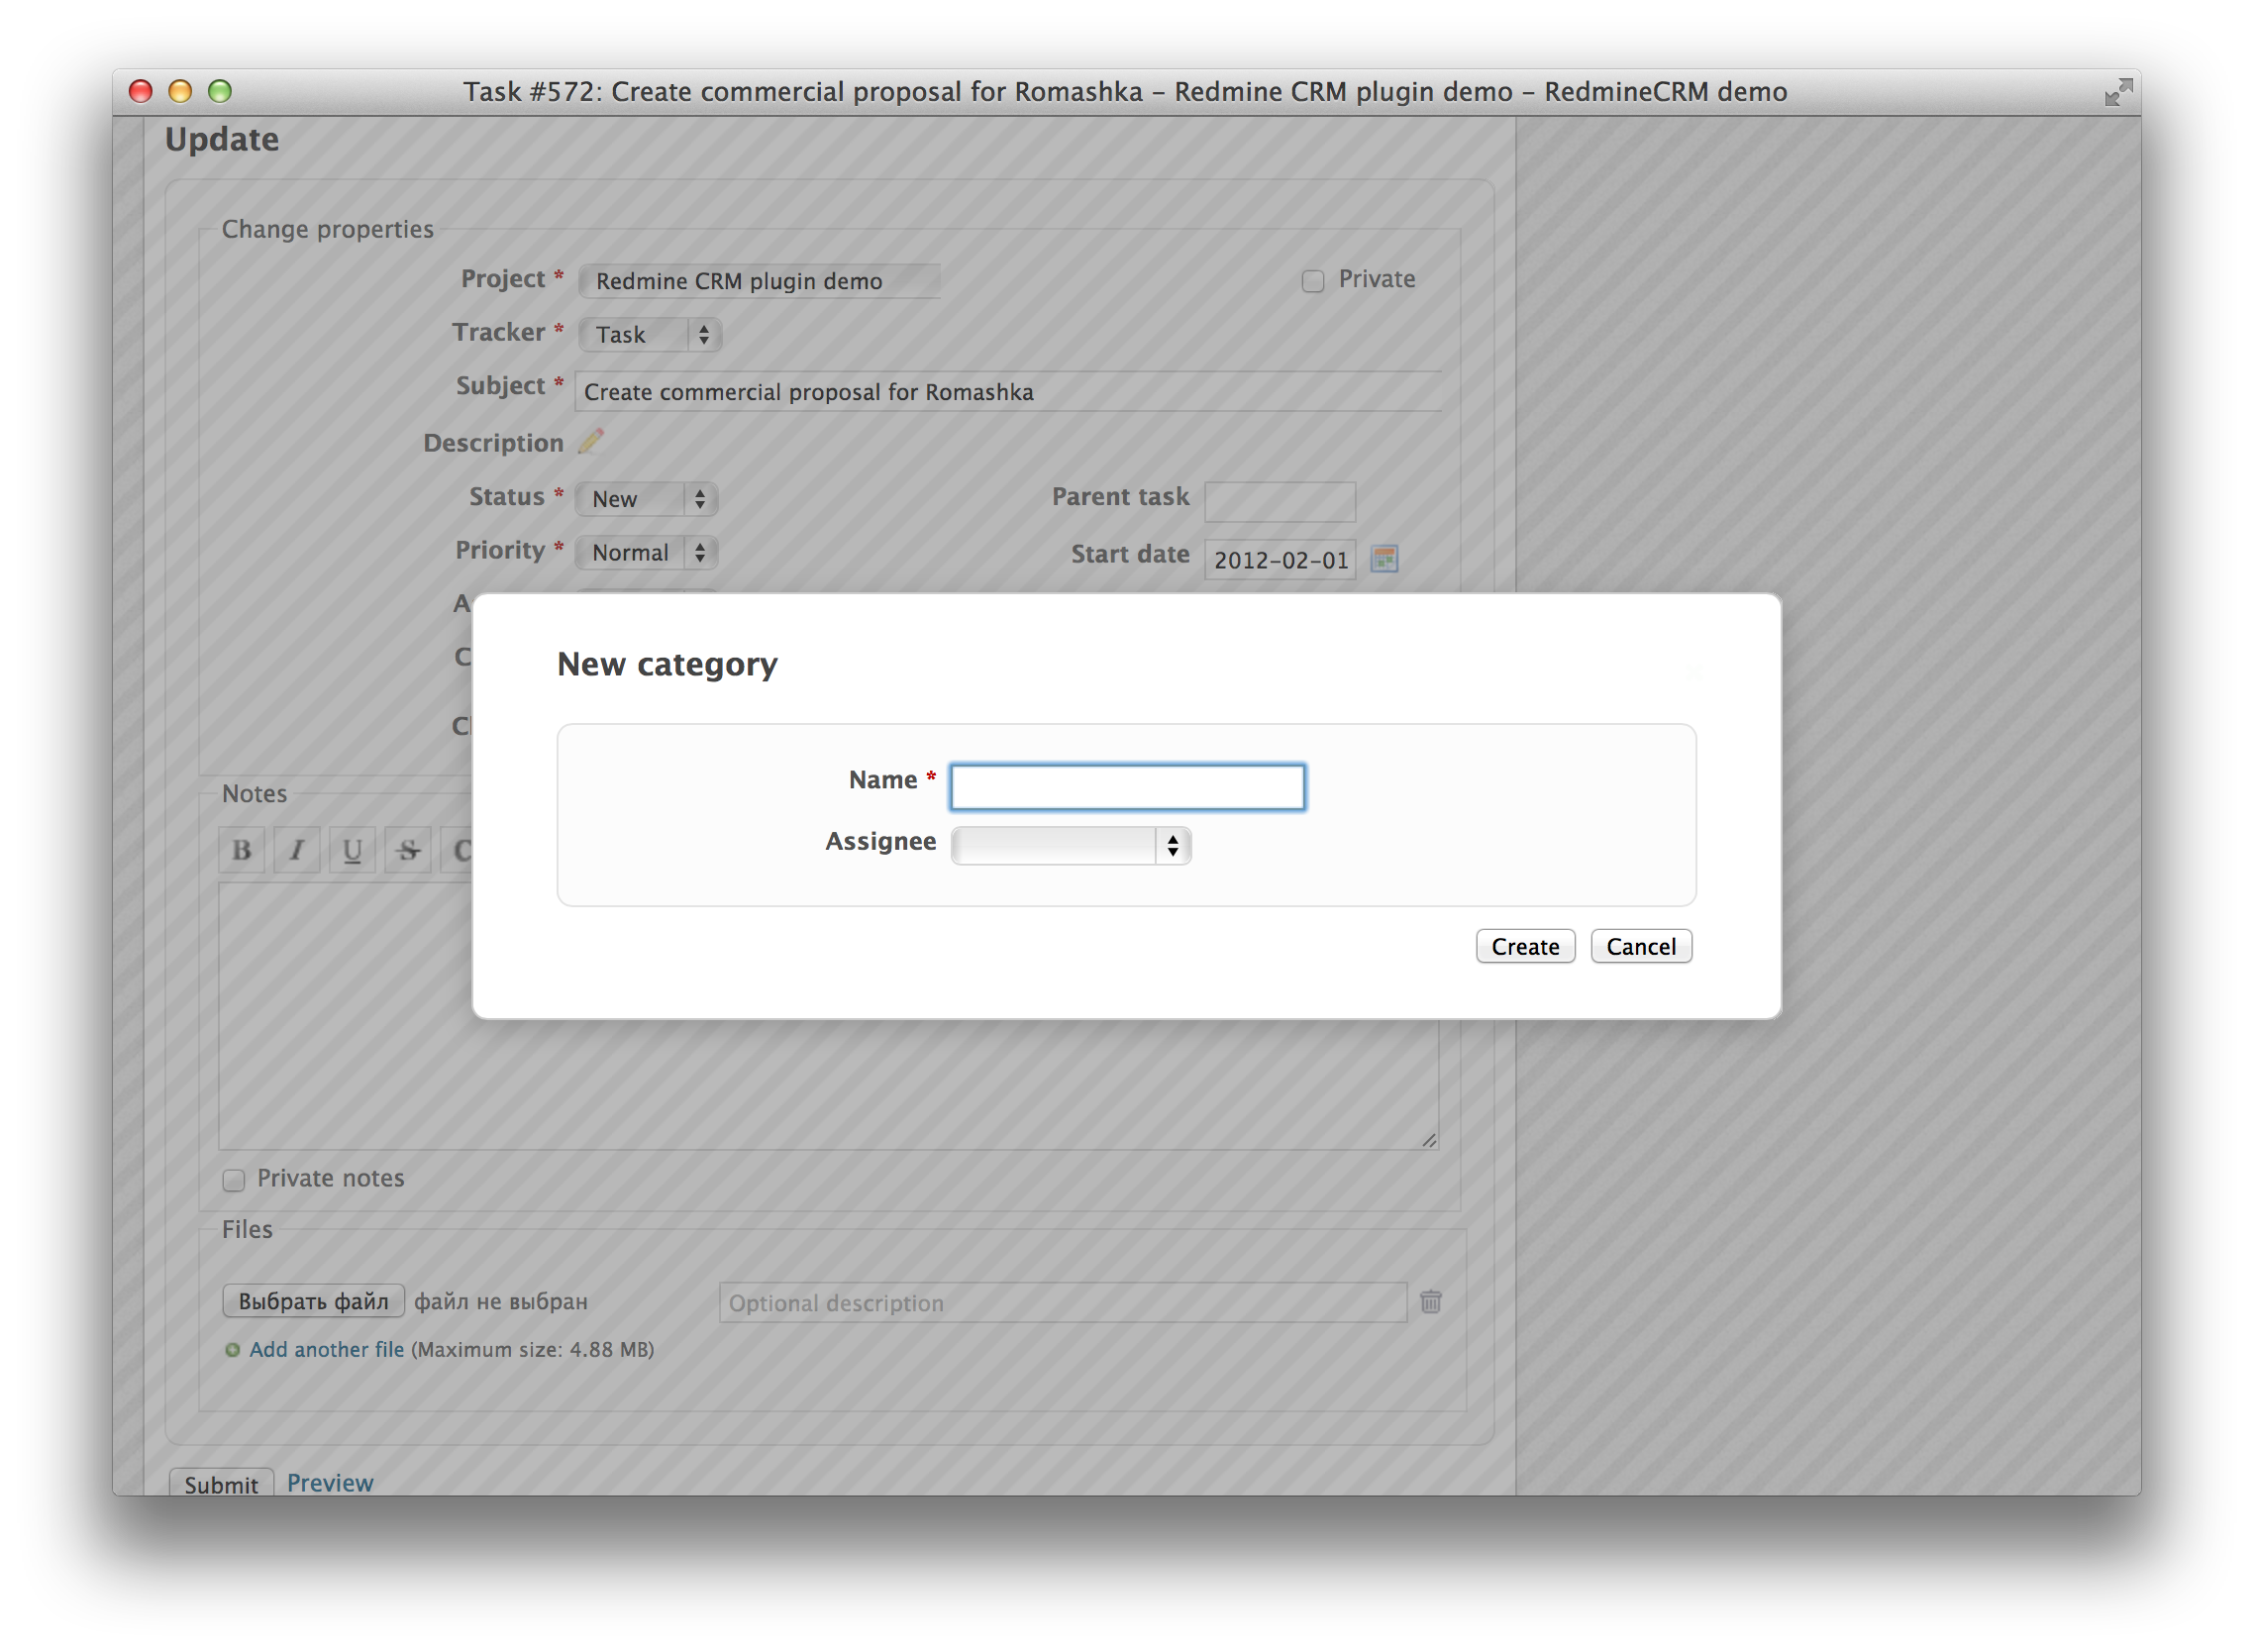The width and height of the screenshot is (2254, 1652).
Task: Switch to the Preview tab
Action: tap(330, 1483)
